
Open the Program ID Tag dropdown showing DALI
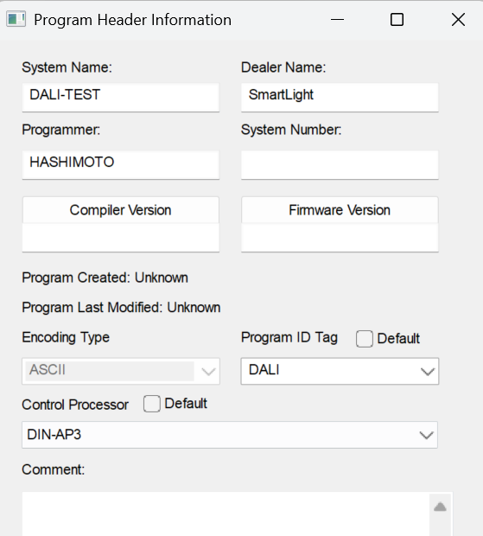point(340,371)
